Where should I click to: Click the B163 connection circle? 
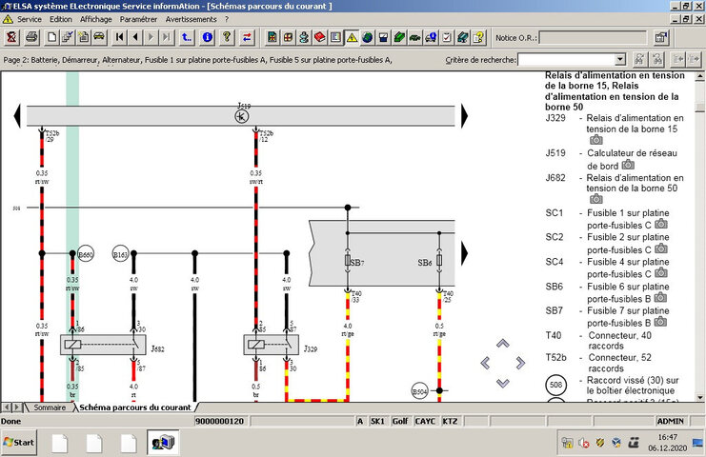coord(120,254)
